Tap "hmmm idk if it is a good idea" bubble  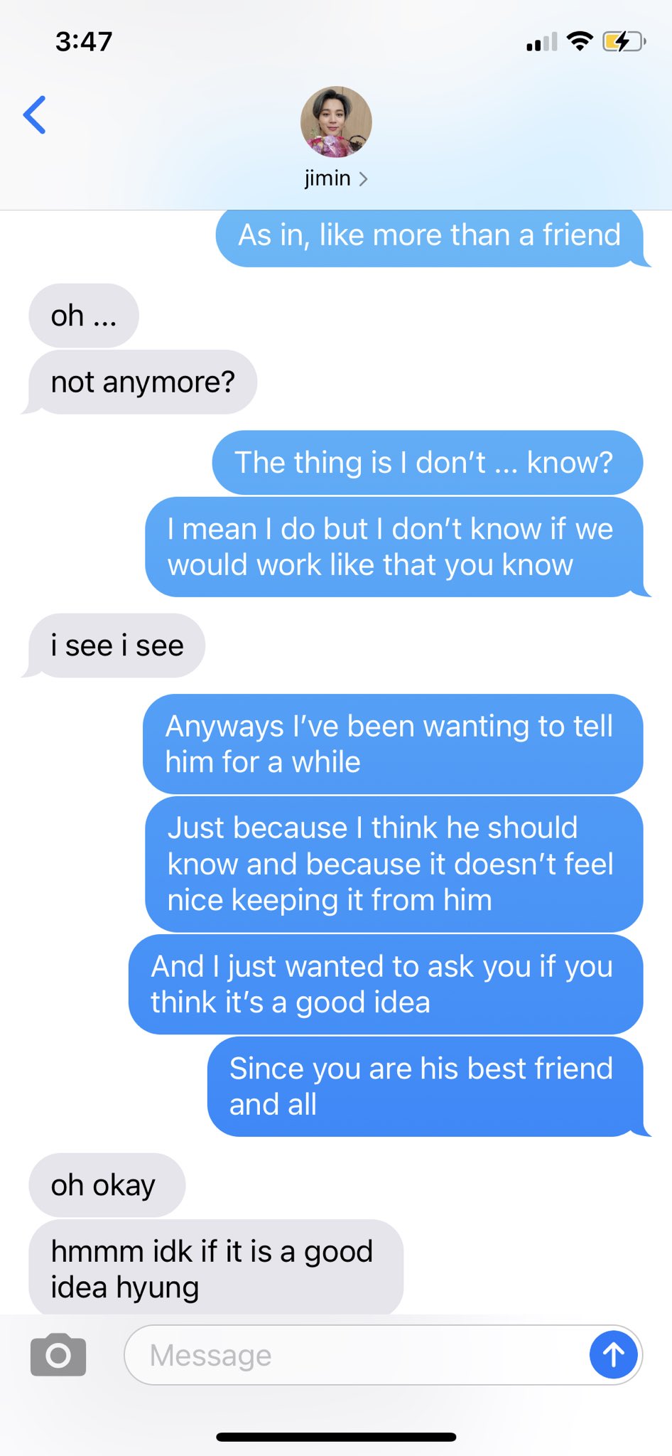coord(216,1268)
